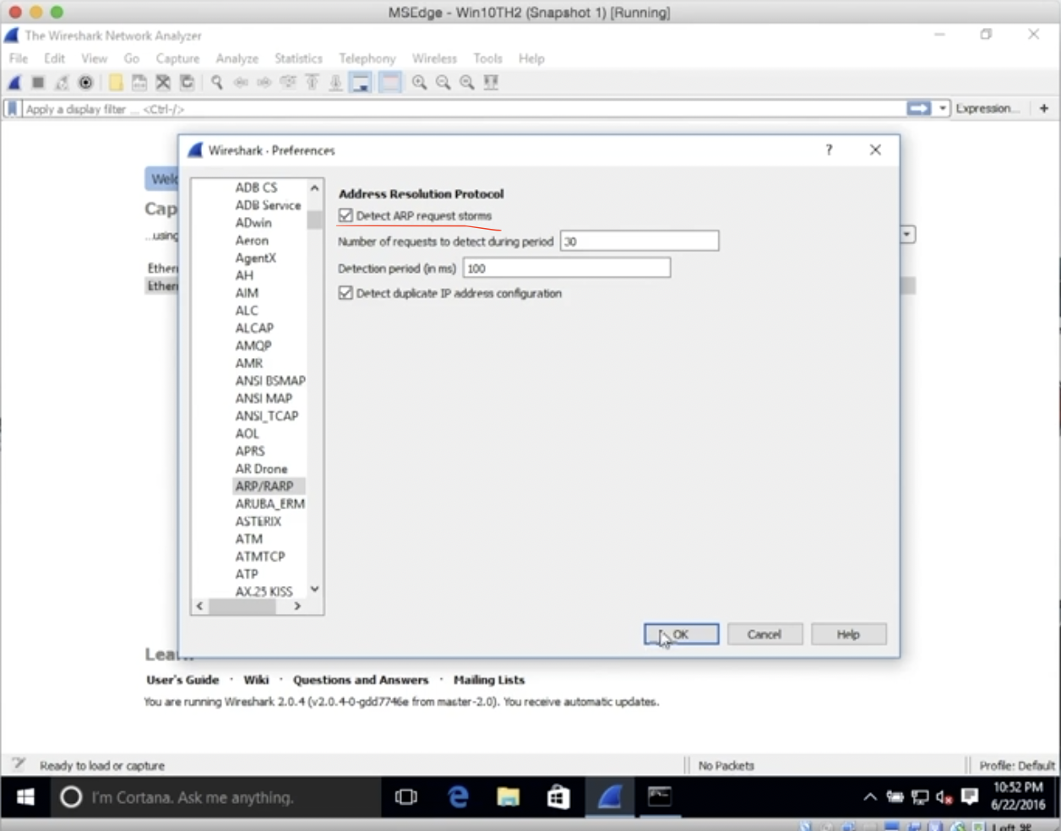The width and height of the screenshot is (1061, 831).
Task: Click protocol list scroll-down arrow
Action: click(314, 589)
